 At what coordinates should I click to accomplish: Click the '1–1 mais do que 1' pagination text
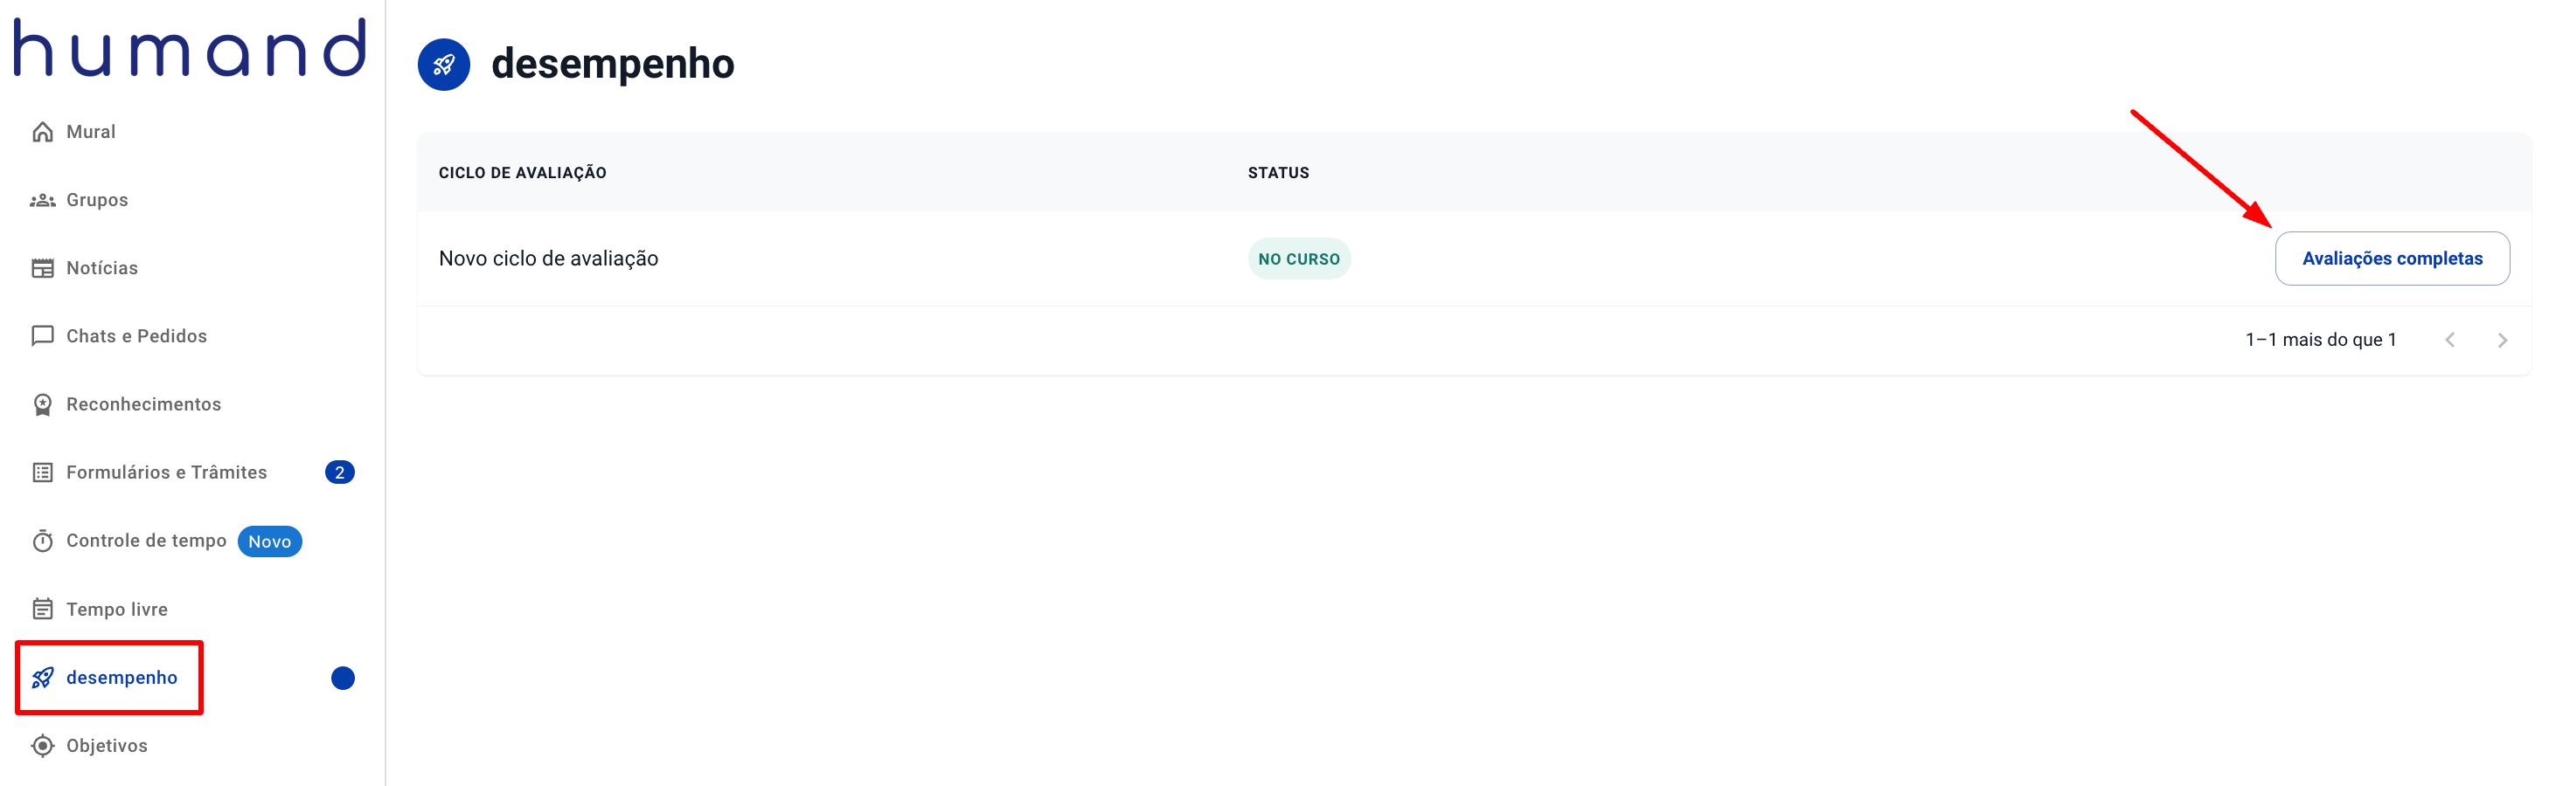(x=2321, y=340)
